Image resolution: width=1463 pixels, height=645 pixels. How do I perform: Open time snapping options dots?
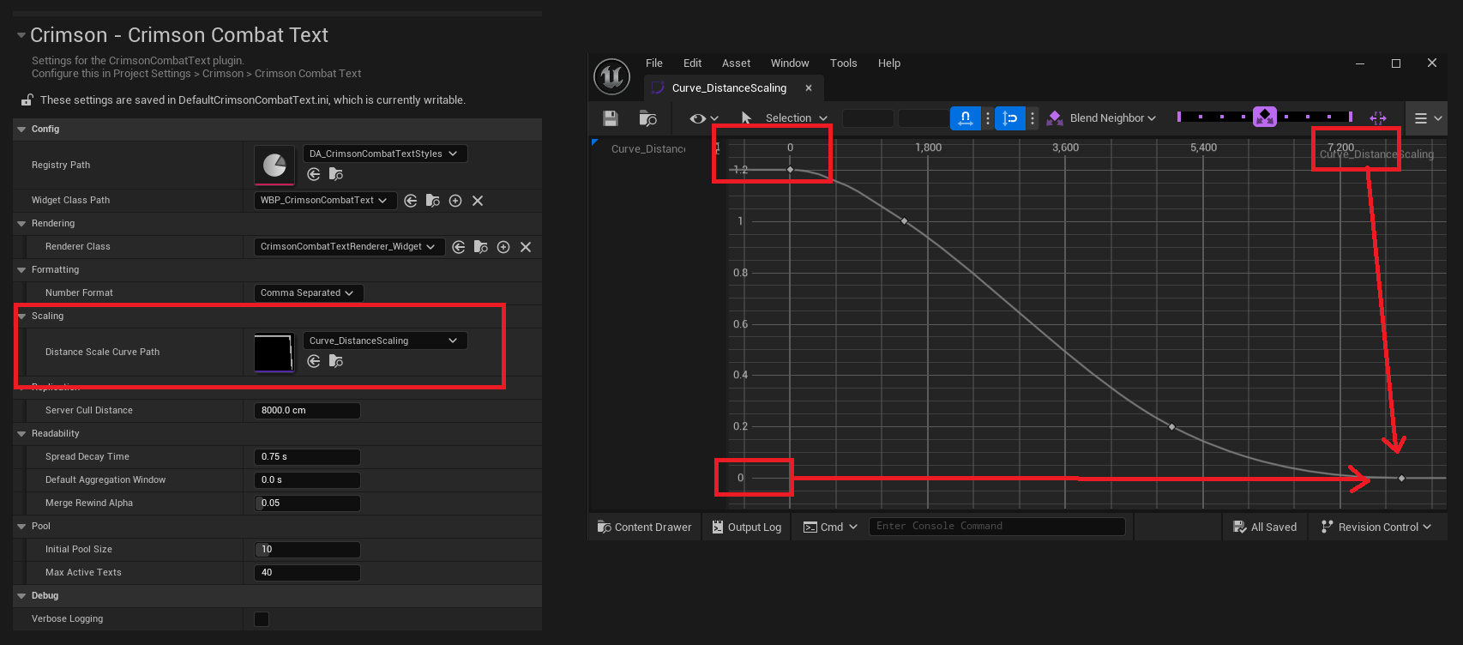pyautogui.click(x=988, y=118)
